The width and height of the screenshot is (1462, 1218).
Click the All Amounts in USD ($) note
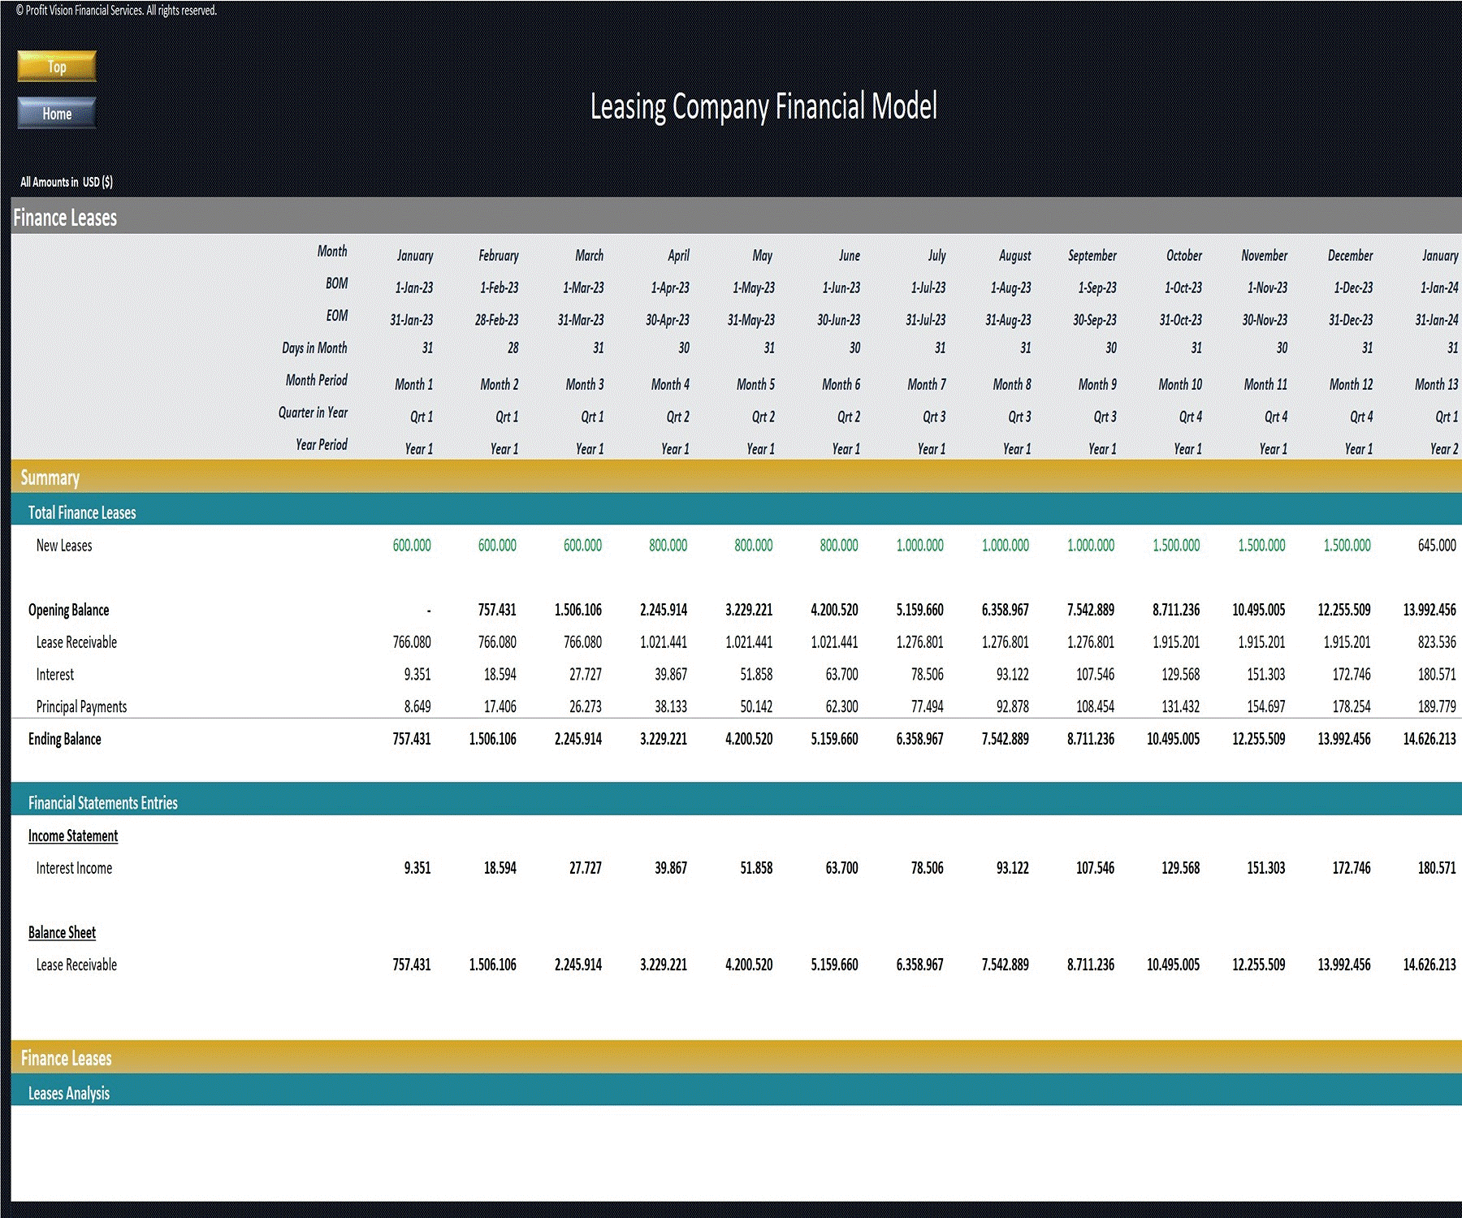click(x=67, y=182)
